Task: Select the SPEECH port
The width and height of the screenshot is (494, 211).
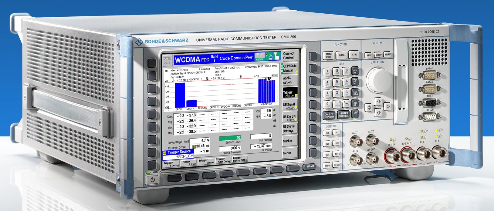Action: coord(430,116)
